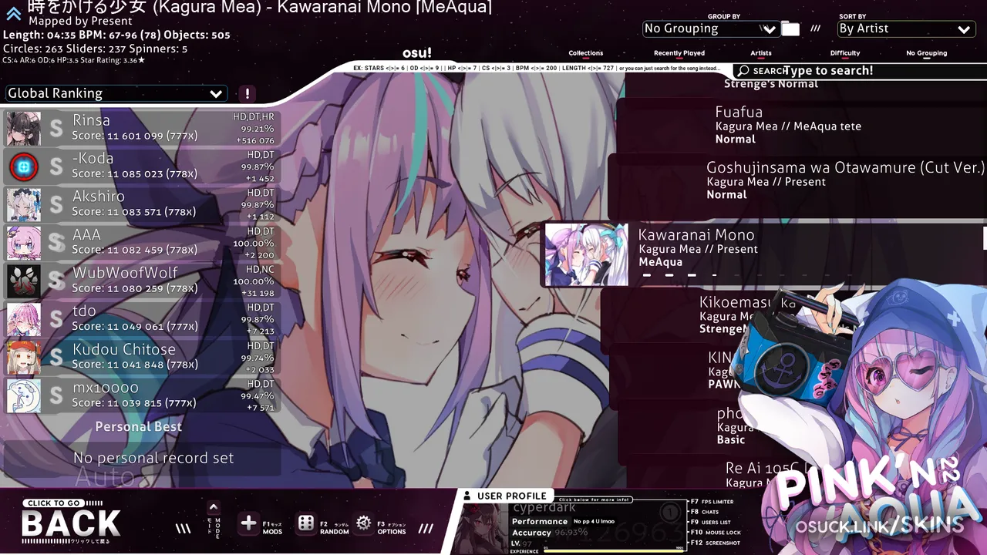Open the No Grouping group-by dropdown

tap(710, 29)
